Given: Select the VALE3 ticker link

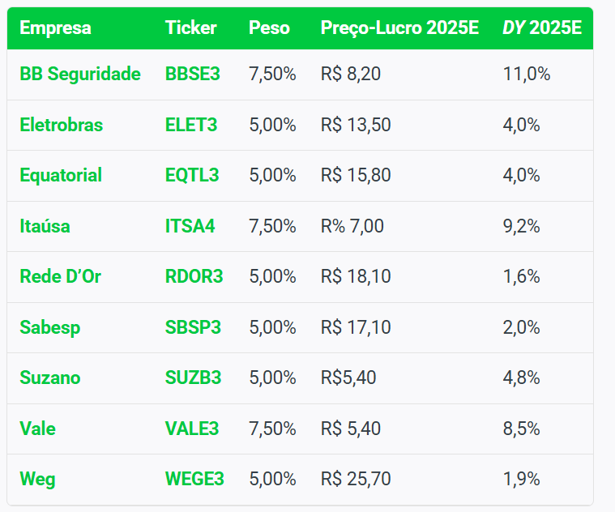Looking at the screenshot, I should click(192, 429).
